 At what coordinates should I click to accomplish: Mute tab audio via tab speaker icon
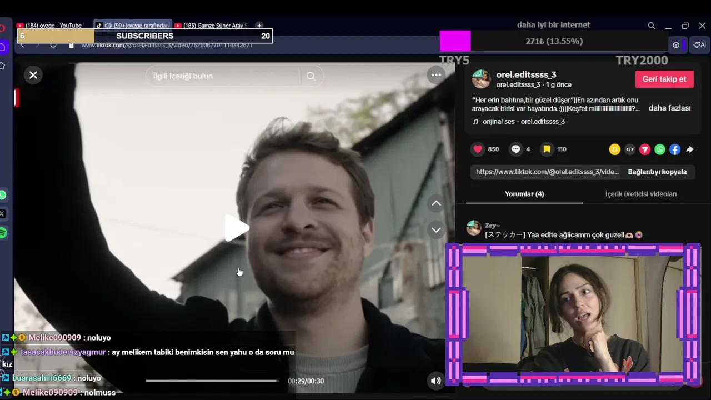tap(108, 26)
